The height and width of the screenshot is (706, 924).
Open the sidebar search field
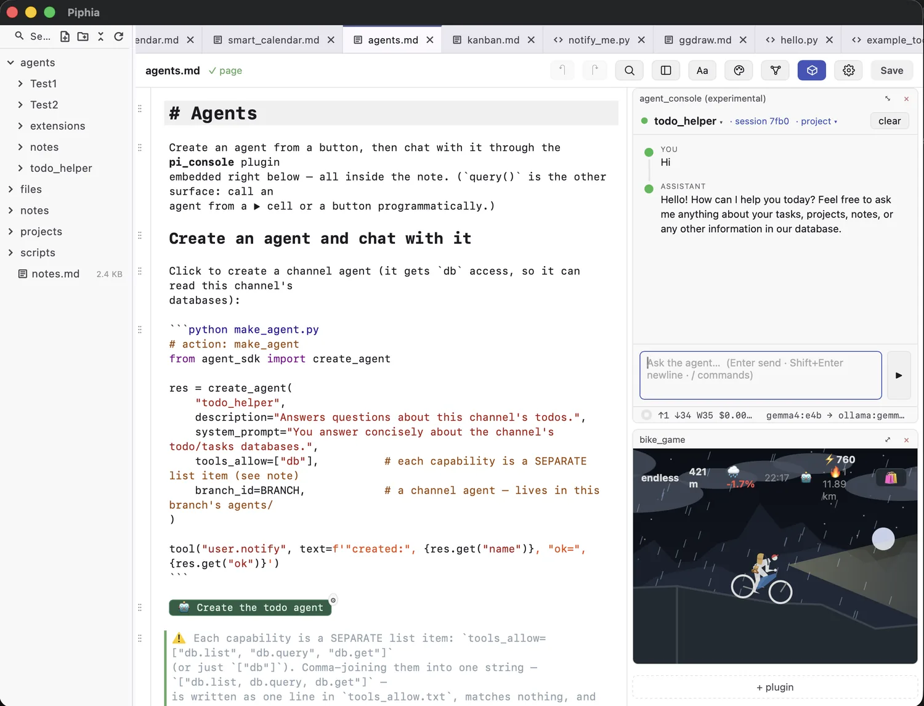pos(33,36)
